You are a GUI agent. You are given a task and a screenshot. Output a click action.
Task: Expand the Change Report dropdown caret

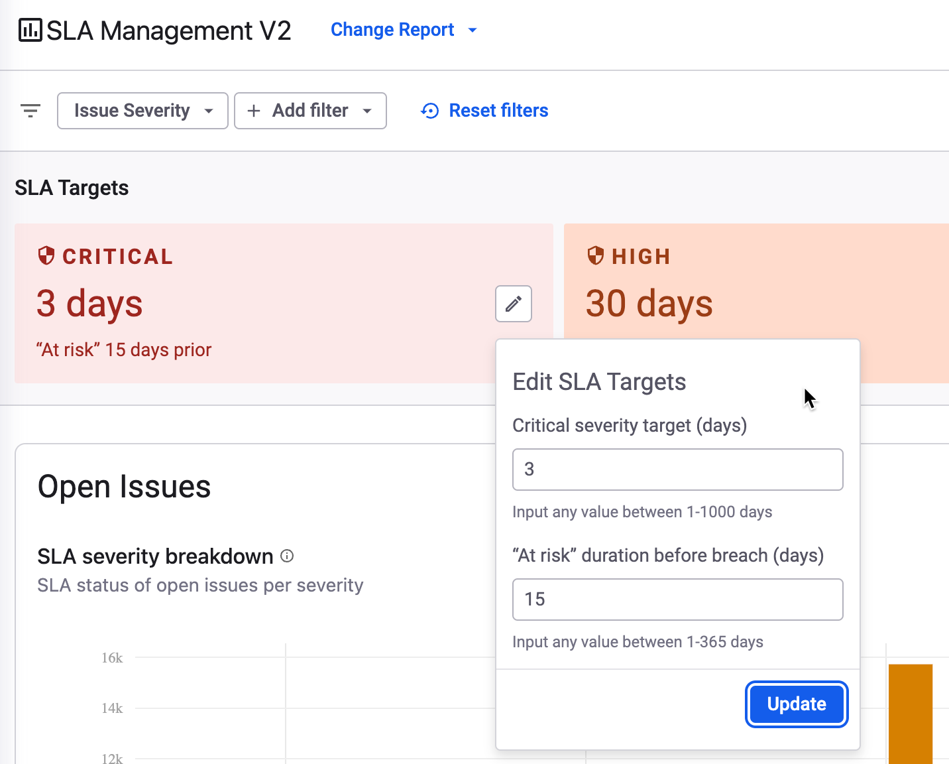point(473,31)
